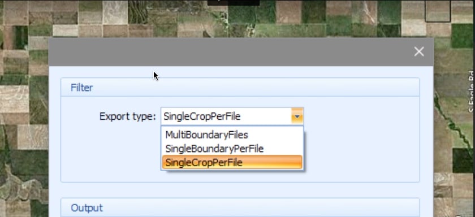Click the Export type combo box field
The image size is (475, 217).
point(232,116)
